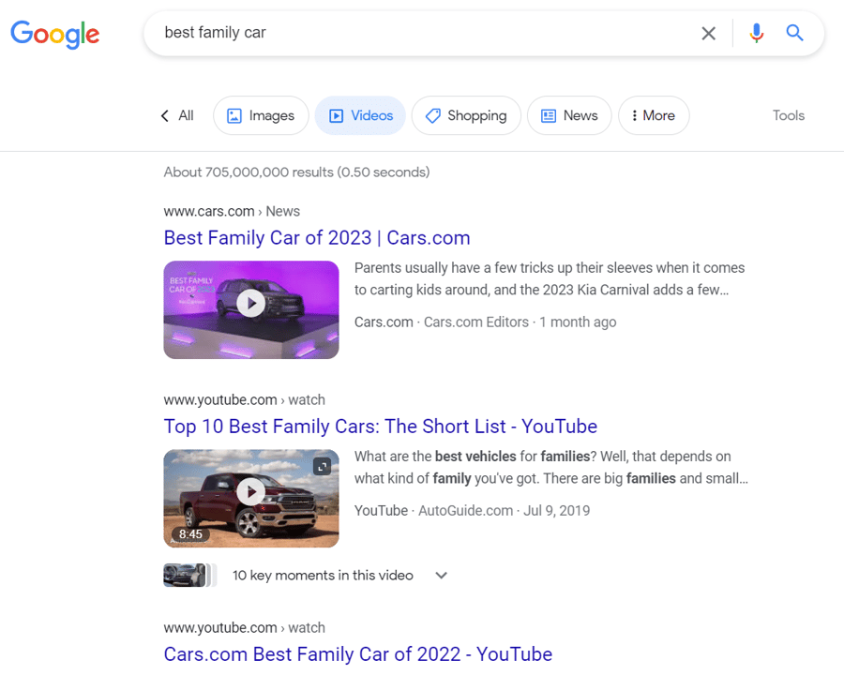
Task: Open the More search filters dropdown
Action: pyautogui.click(x=654, y=115)
